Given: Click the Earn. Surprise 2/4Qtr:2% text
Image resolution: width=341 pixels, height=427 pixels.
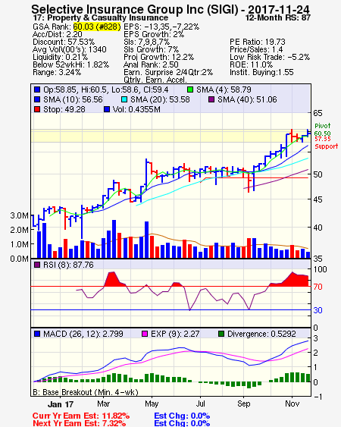Looking at the screenshot, I should [x=168, y=73].
